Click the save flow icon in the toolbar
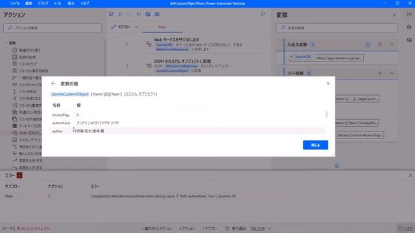 (x=111, y=14)
